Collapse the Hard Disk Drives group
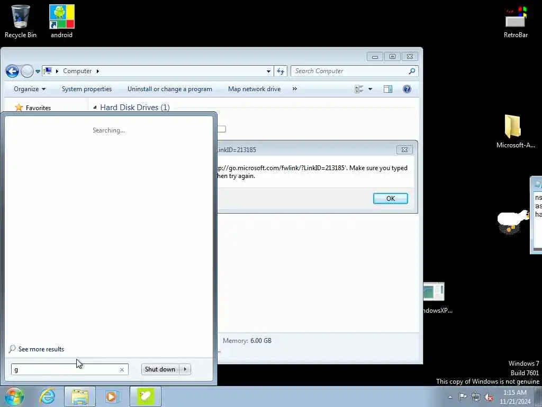This screenshot has width=542, height=407. pyautogui.click(x=95, y=108)
